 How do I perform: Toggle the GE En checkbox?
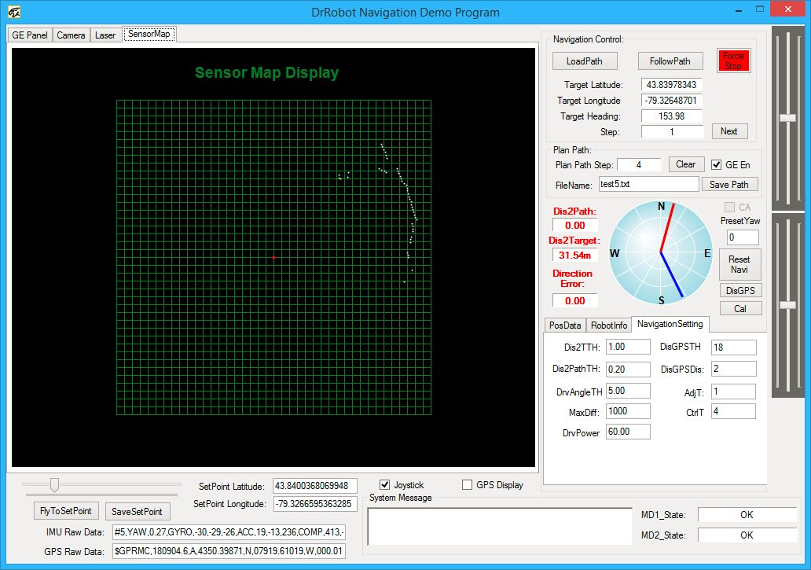tap(717, 164)
